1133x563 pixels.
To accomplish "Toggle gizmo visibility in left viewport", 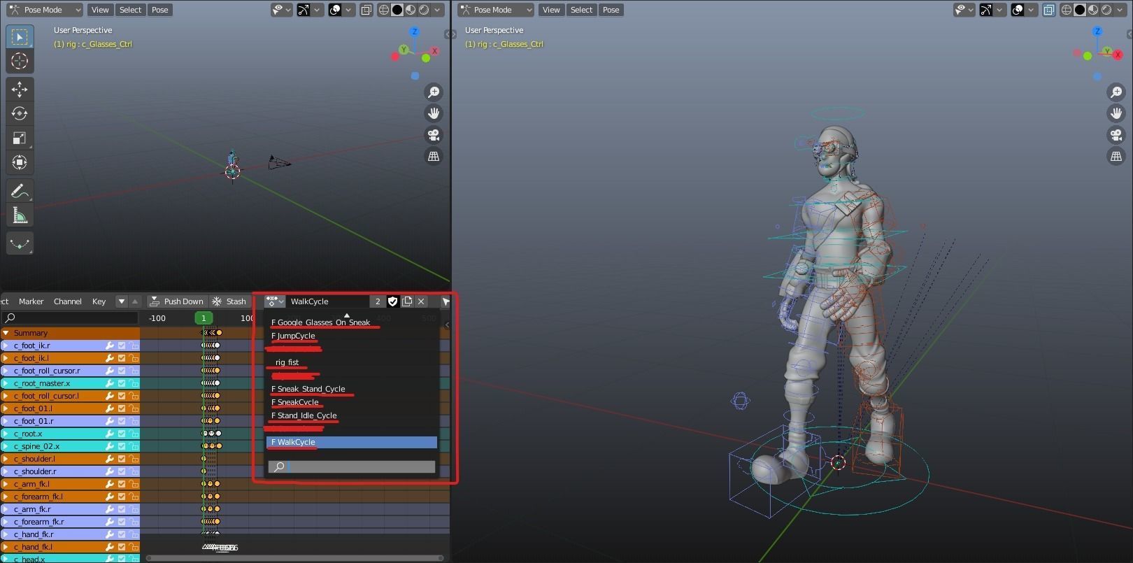I will click(304, 10).
